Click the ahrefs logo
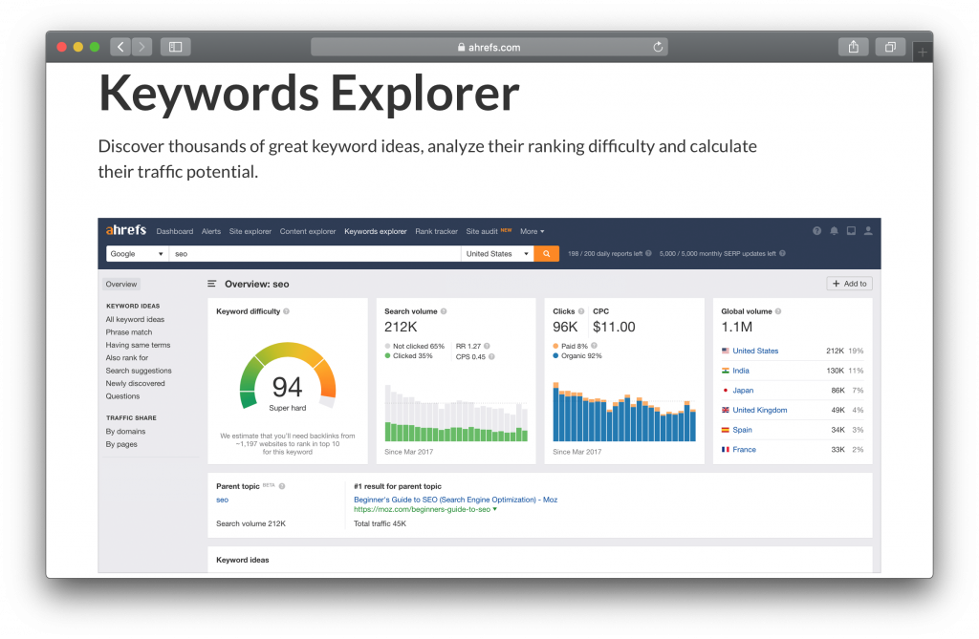979x639 pixels. tap(126, 230)
